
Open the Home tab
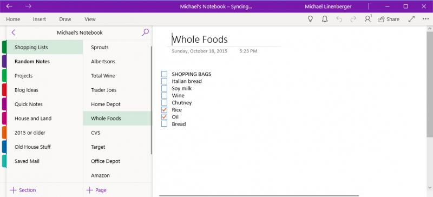pos(13,19)
